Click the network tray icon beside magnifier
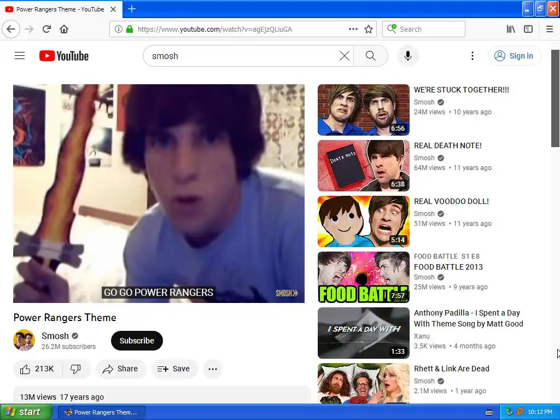The width and height of the screenshot is (560, 420). click(509, 412)
